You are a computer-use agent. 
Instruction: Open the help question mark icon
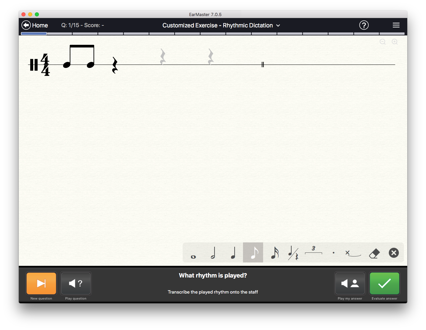[x=364, y=25]
